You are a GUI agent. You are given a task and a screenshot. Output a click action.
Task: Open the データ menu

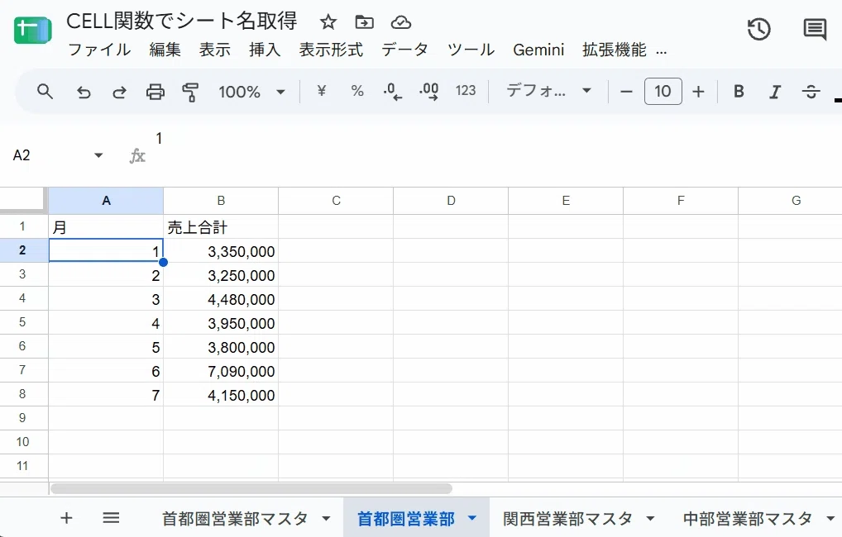coord(404,50)
